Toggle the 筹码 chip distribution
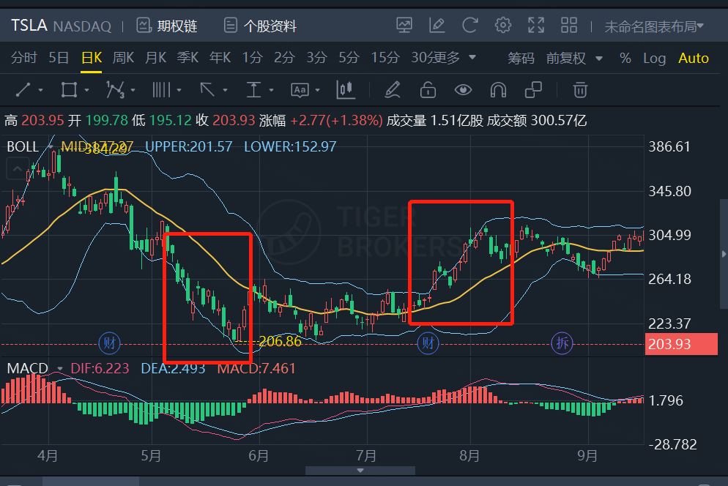 pyautogui.click(x=521, y=58)
